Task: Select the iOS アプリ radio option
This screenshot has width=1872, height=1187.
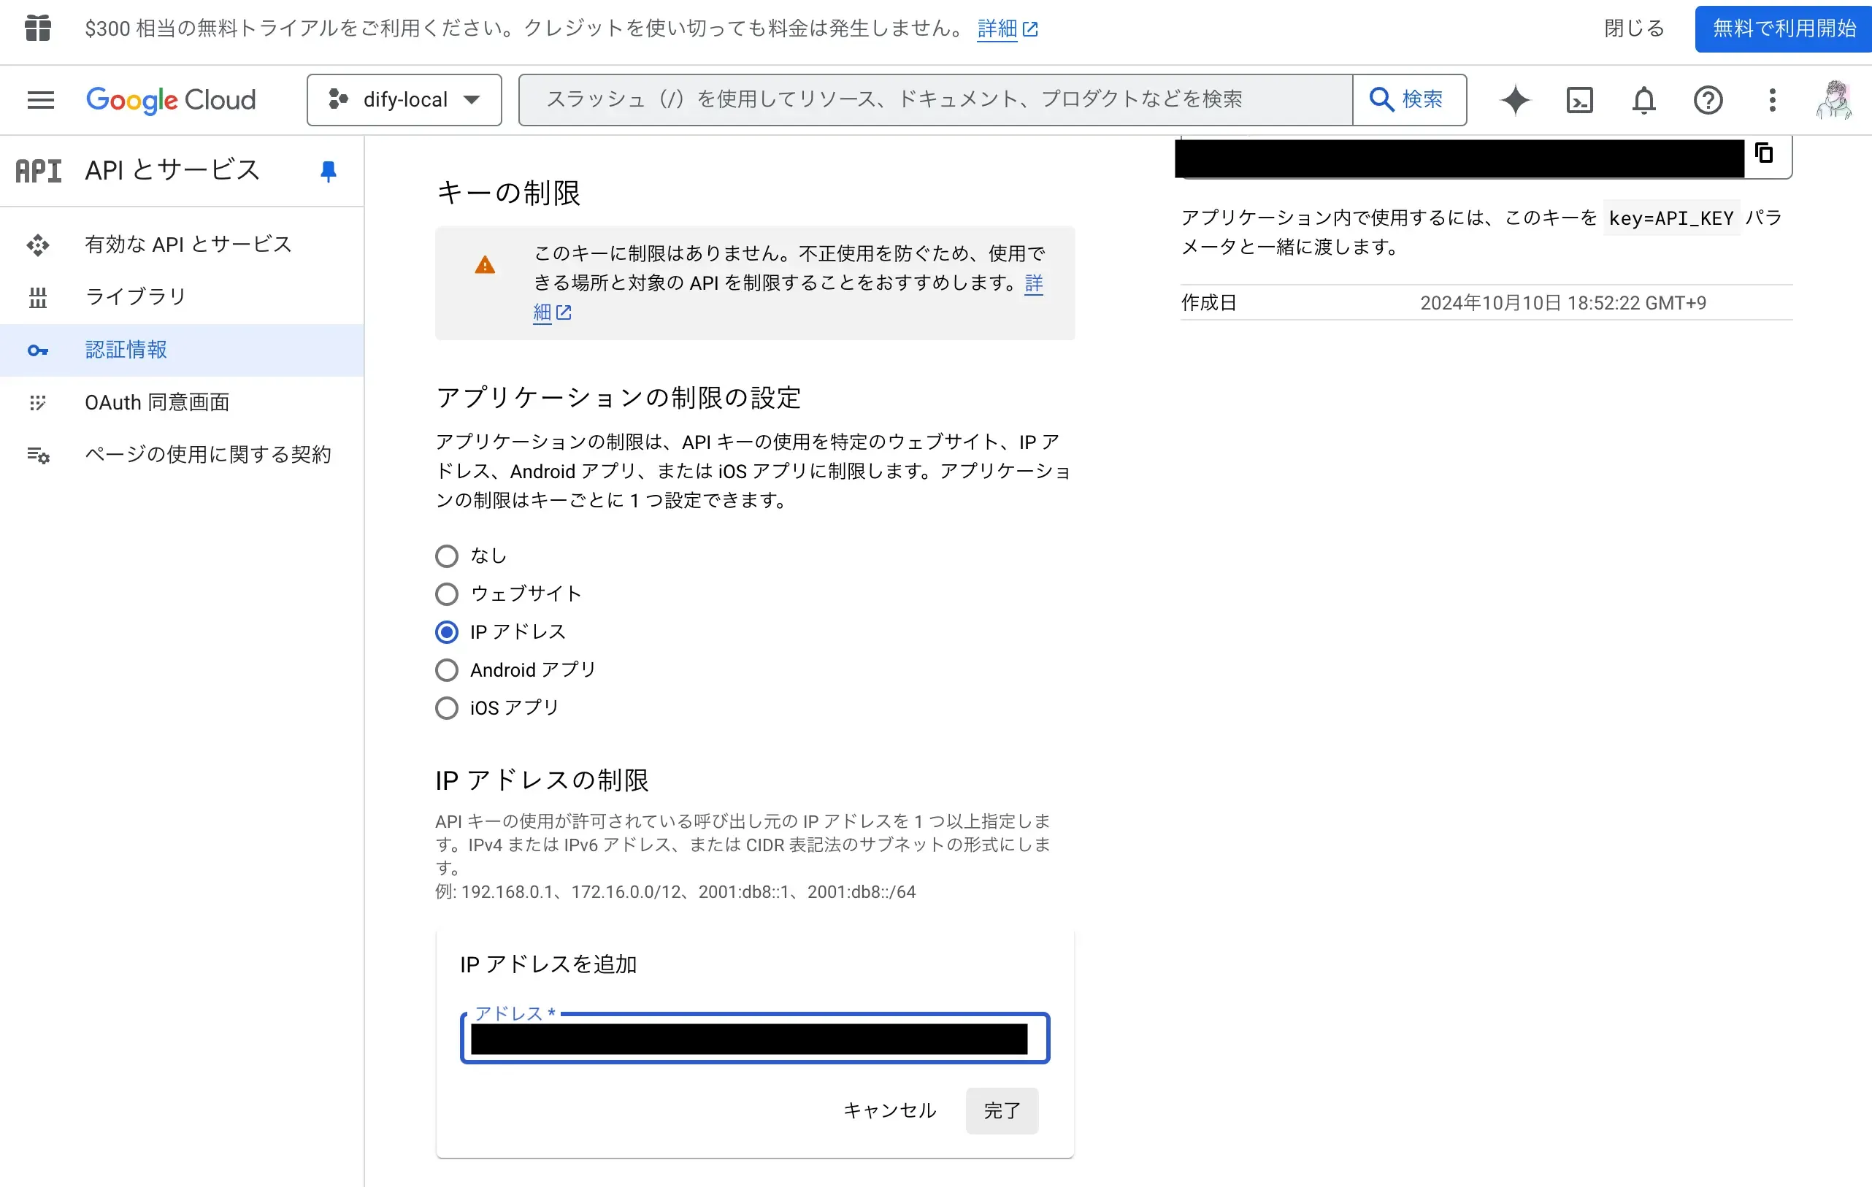Action: pos(447,708)
